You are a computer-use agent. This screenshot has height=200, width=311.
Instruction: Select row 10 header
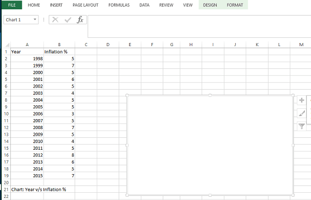(6, 114)
